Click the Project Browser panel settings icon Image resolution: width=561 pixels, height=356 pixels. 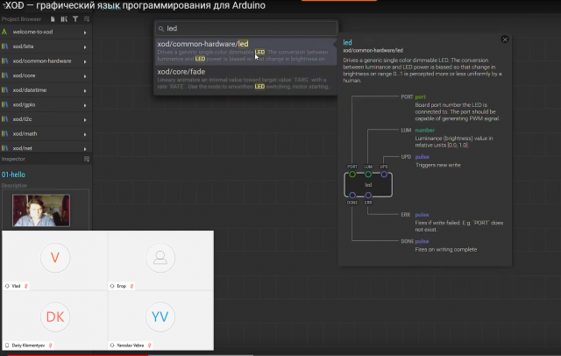pyautogui.click(x=86, y=18)
